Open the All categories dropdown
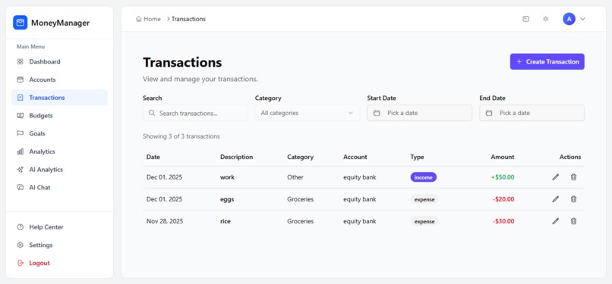 click(x=308, y=113)
